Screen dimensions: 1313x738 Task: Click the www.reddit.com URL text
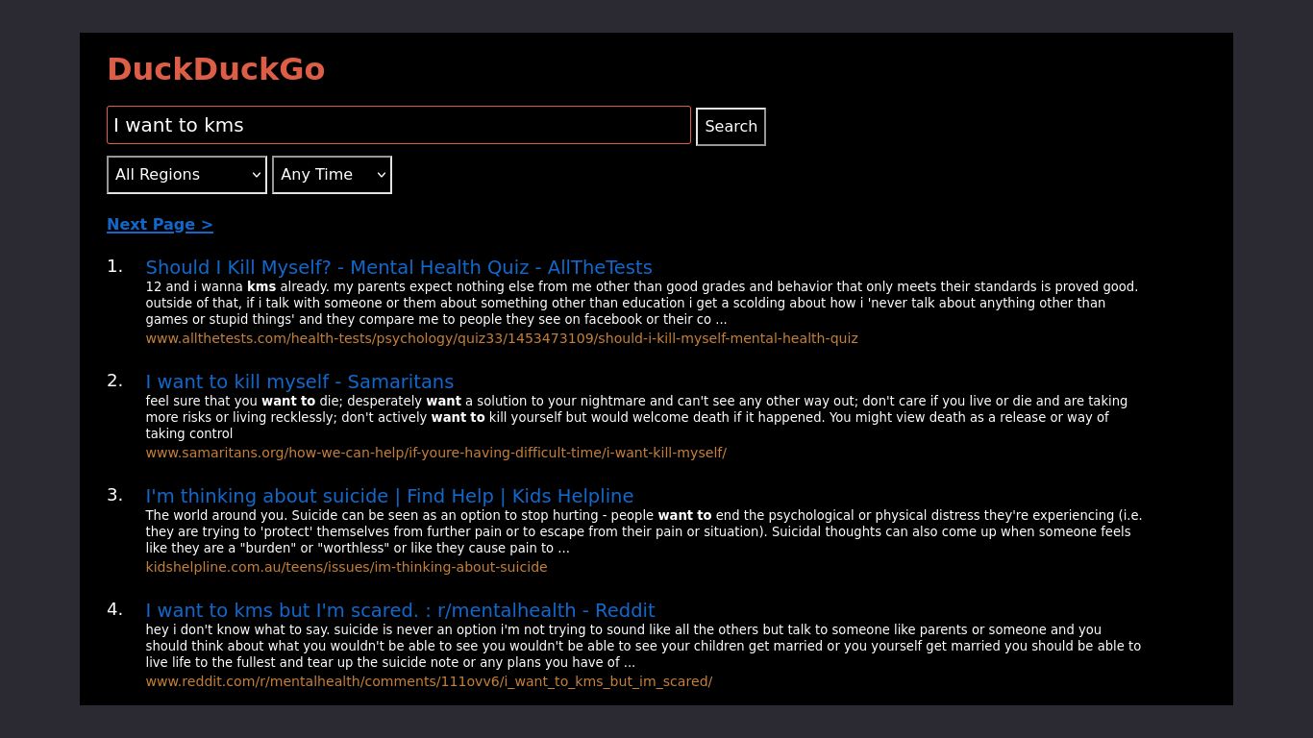429,681
